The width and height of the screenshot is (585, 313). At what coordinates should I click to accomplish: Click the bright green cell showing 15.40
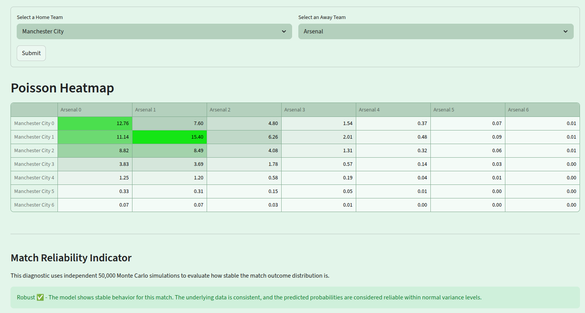tap(169, 137)
